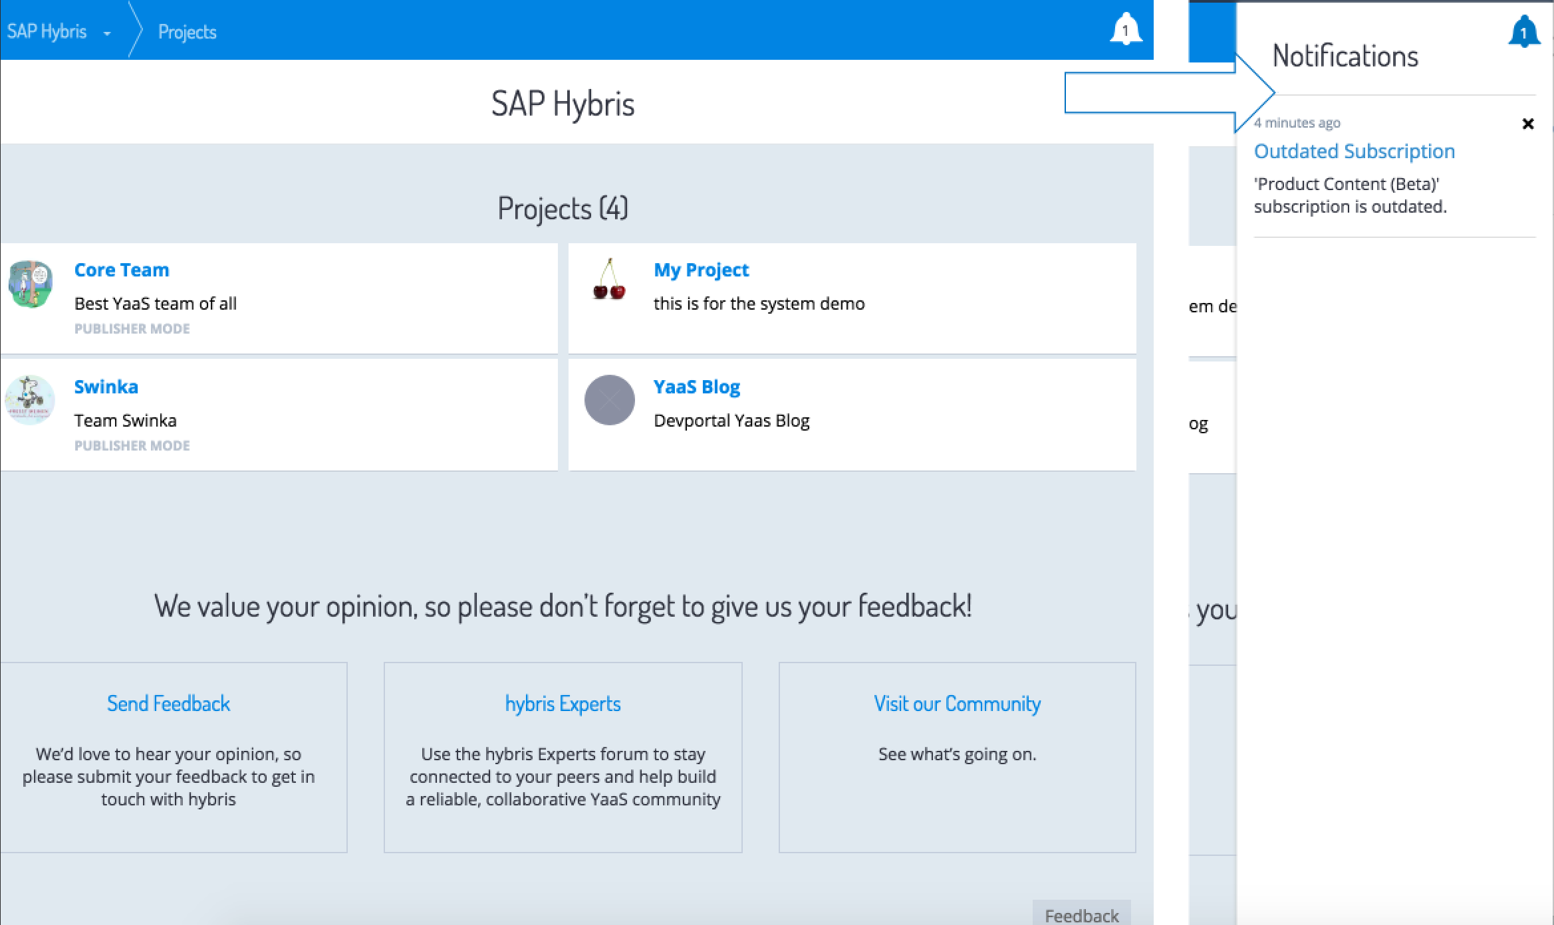Click the 'Team Swinka' description

point(126,421)
